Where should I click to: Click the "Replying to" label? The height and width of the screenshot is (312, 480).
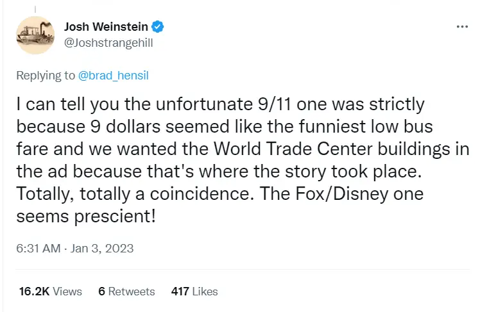[46, 75]
